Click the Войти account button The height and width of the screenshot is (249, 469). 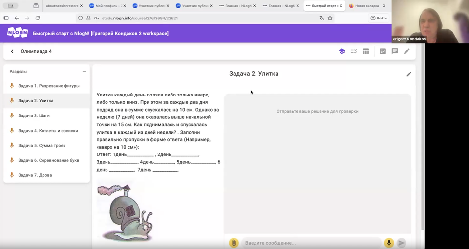[379, 18]
